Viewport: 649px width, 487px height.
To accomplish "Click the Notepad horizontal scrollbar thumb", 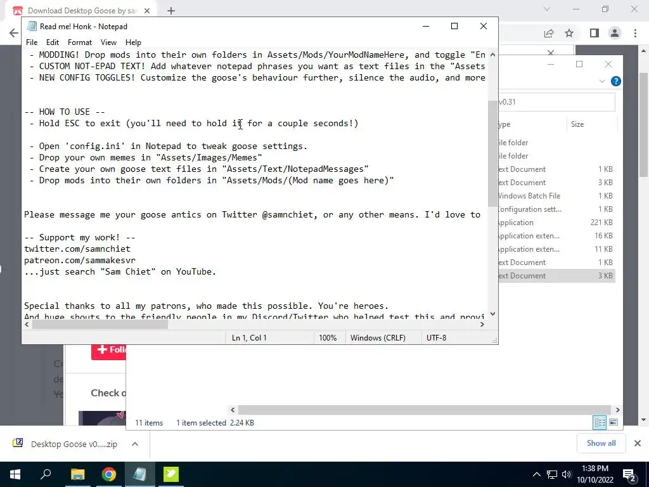I will (100, 325).
